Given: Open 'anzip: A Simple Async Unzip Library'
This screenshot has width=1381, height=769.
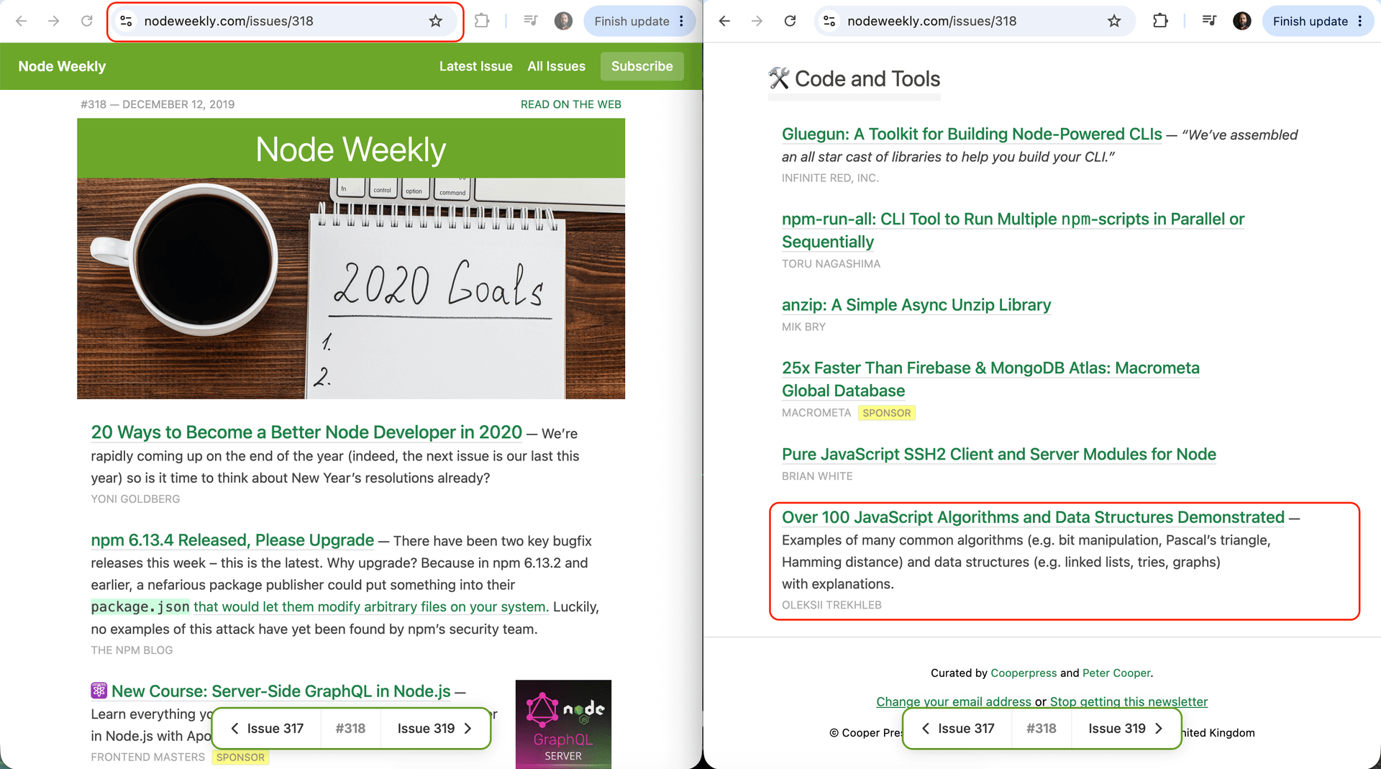Looking at the screenshot, I should click(x=916, y=305).
